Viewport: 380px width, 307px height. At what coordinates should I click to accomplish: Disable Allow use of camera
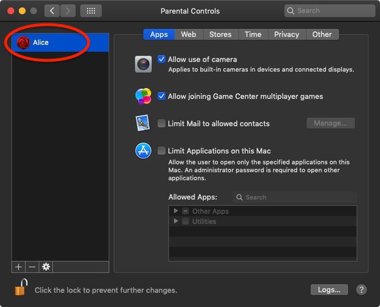[162, 59]
